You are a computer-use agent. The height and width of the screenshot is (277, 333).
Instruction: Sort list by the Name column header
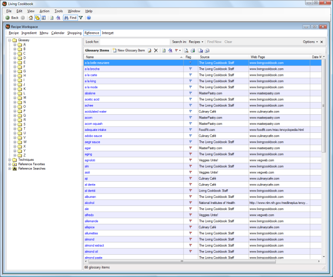pos(134,57)
